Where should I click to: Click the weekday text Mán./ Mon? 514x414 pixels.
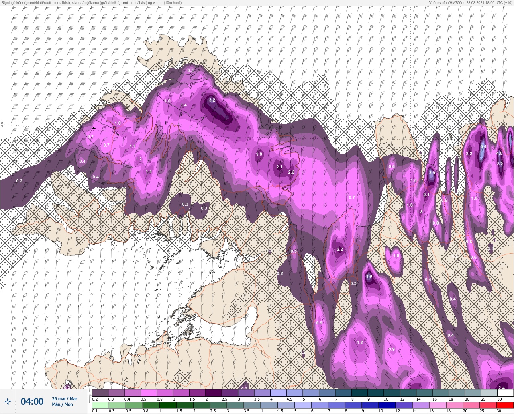62,404
